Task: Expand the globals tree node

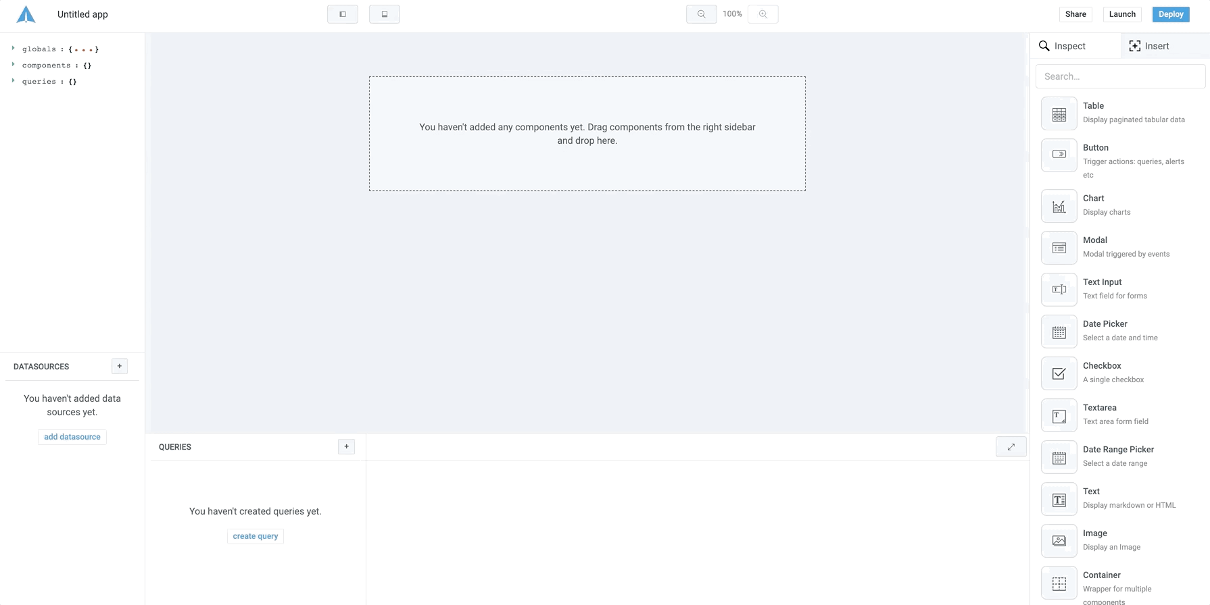Action: tap(13, 49)
